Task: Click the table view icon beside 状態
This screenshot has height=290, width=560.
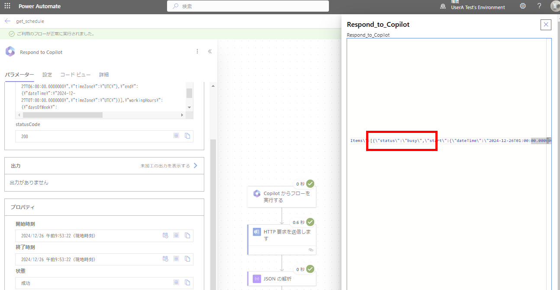Action: tap(176, 282)
